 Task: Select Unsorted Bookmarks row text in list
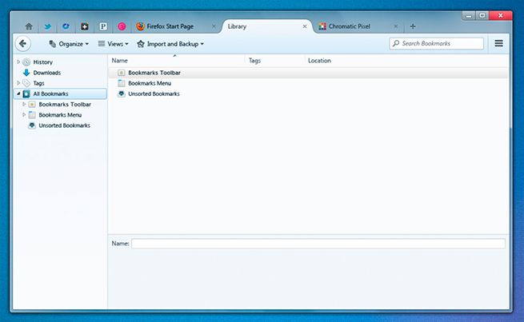pos(154,93)
